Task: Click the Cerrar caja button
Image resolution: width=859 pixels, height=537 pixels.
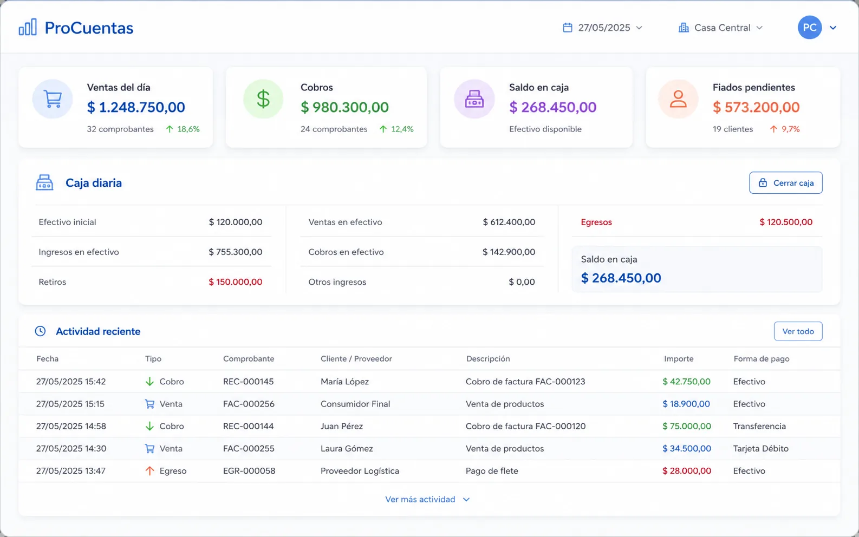Action: point(786,183)
